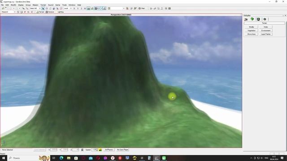287x161 pixels.
Task: Click the Z coordinate field
Action: pos(76,150)
